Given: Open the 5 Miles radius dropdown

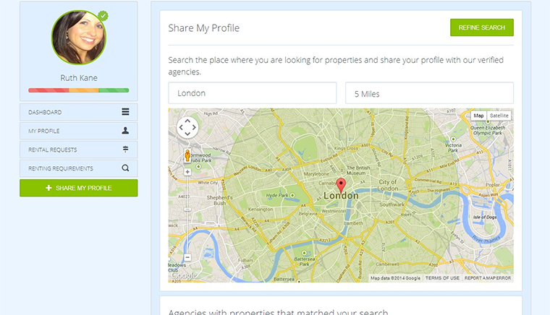Looking at the screenshot, I should (x=429, y=93).
